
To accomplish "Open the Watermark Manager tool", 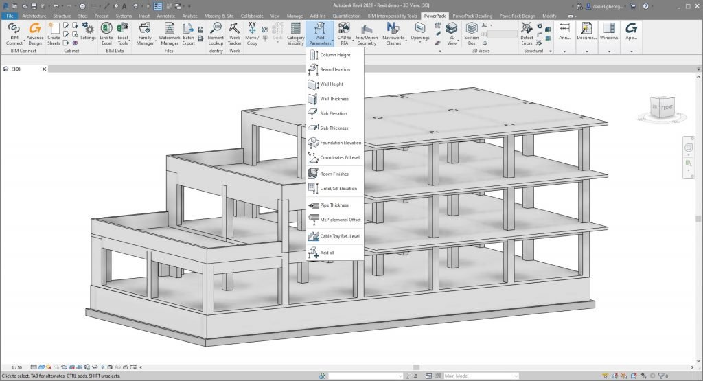I will (x=170, y=34).
